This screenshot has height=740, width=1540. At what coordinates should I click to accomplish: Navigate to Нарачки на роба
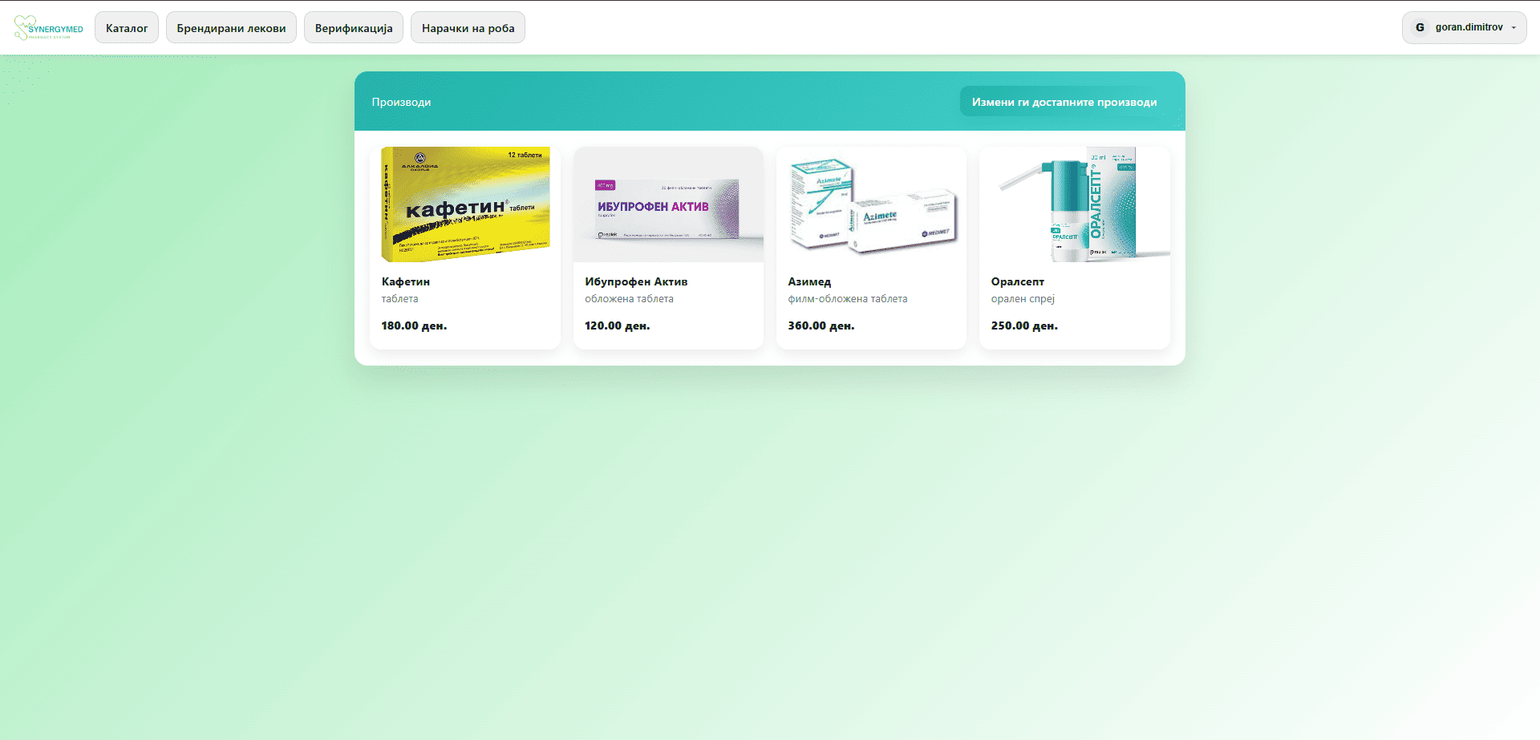pos(468,28)
